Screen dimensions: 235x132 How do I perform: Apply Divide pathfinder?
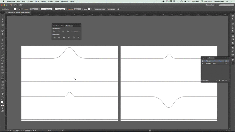pyautogui.click(x=55, y=38)
